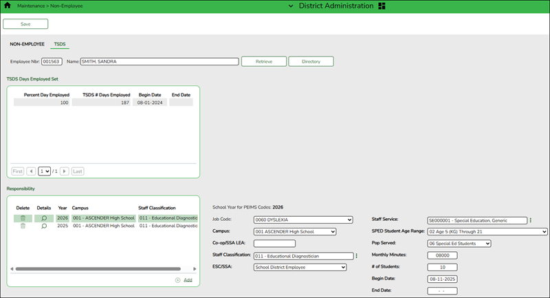Image resolution: width=550 pixels, height=298 pixels.
Task: Open Staff Classification lookup ellipsis
Action: coord(356,255)
